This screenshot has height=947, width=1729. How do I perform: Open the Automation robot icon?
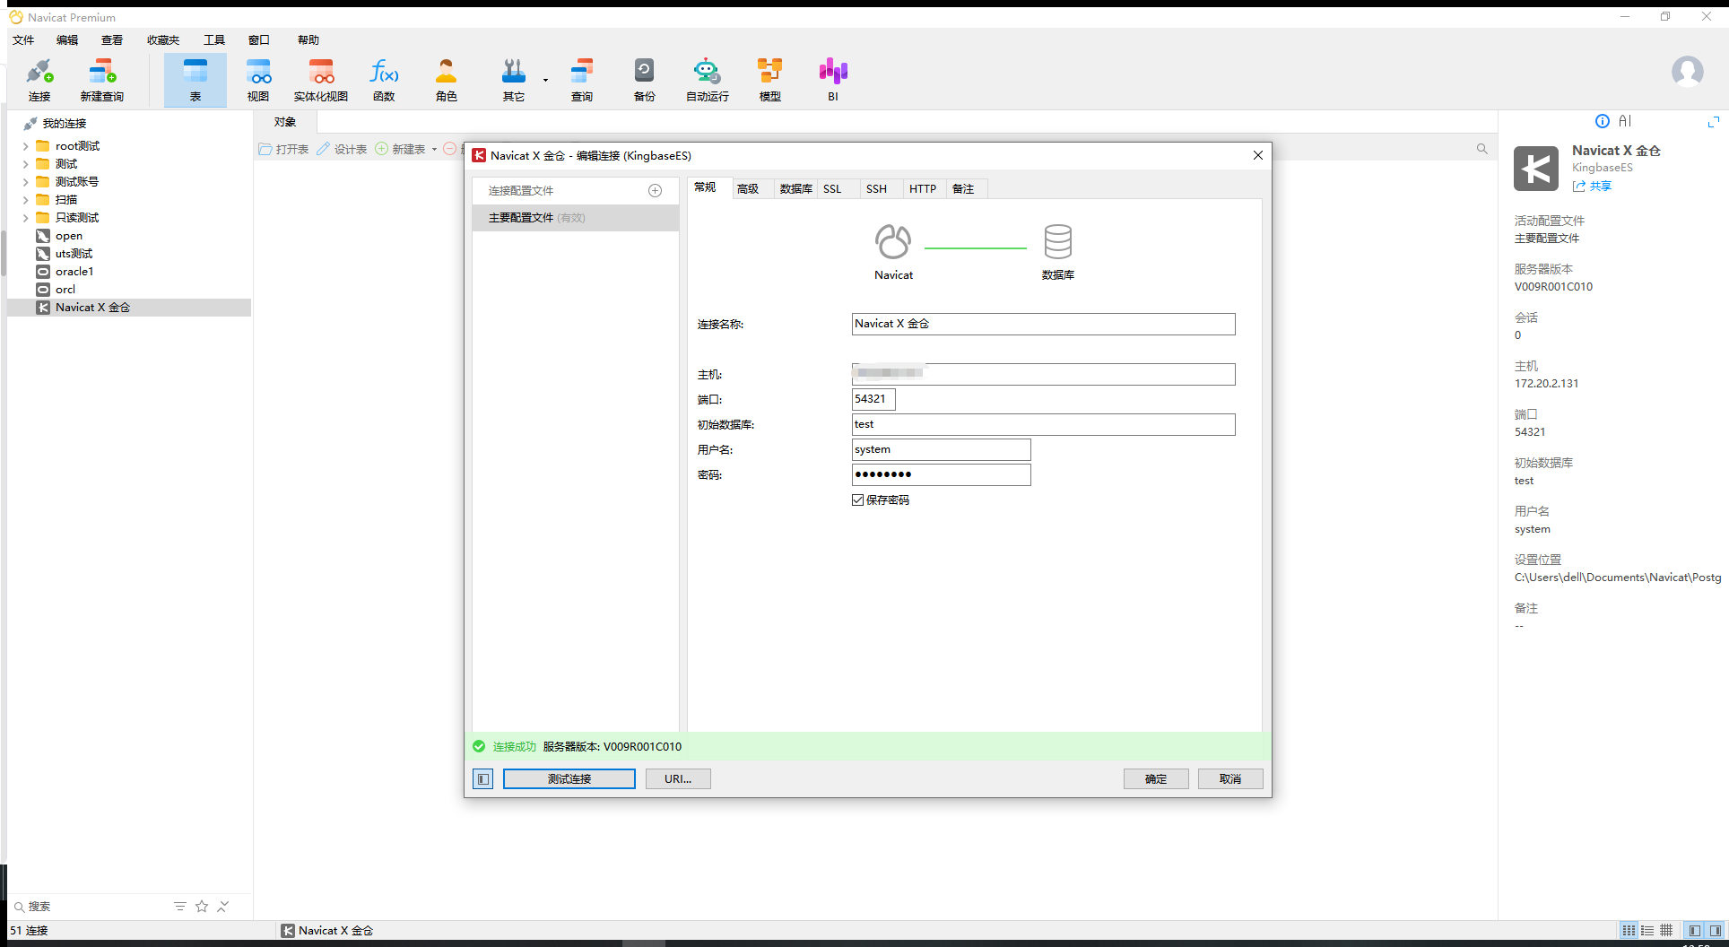point(708,80)
